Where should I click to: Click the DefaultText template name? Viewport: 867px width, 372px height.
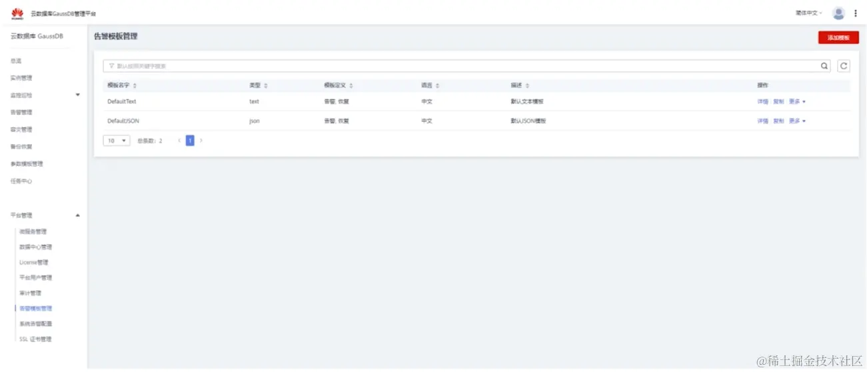(x=122, y=101)
